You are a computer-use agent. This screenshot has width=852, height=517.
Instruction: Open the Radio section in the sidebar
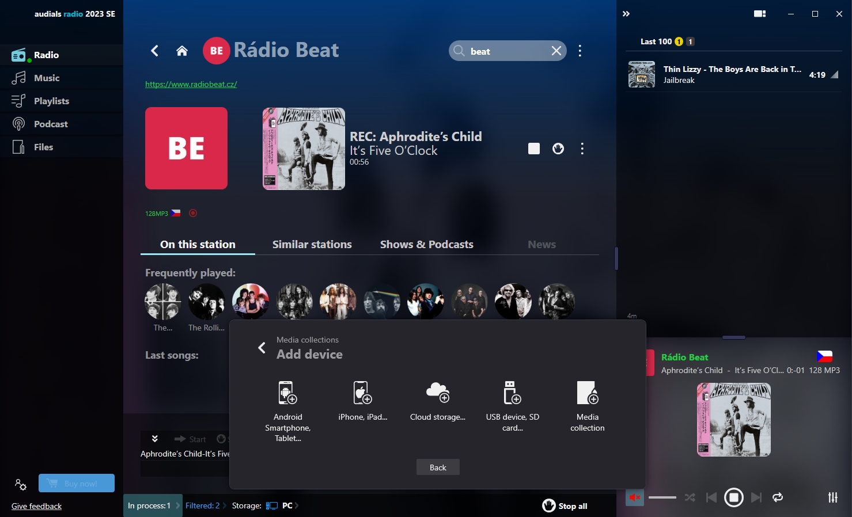(61, 55)
